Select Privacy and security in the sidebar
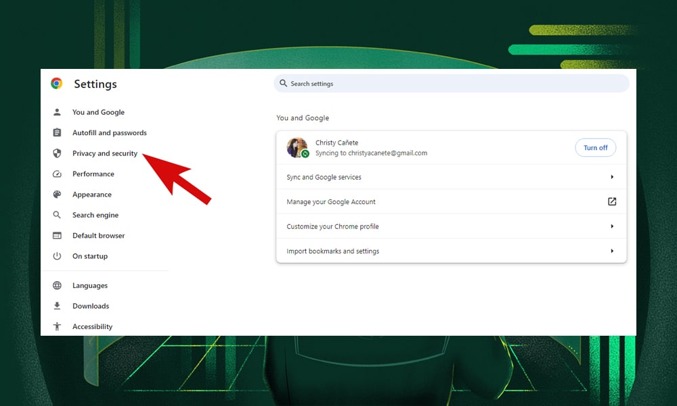This screenshot has width=677, height=406. pyautogui.click(x=104, y=153)
